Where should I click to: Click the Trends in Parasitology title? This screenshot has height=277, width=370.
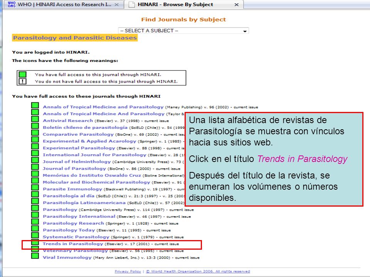[73, 244]
